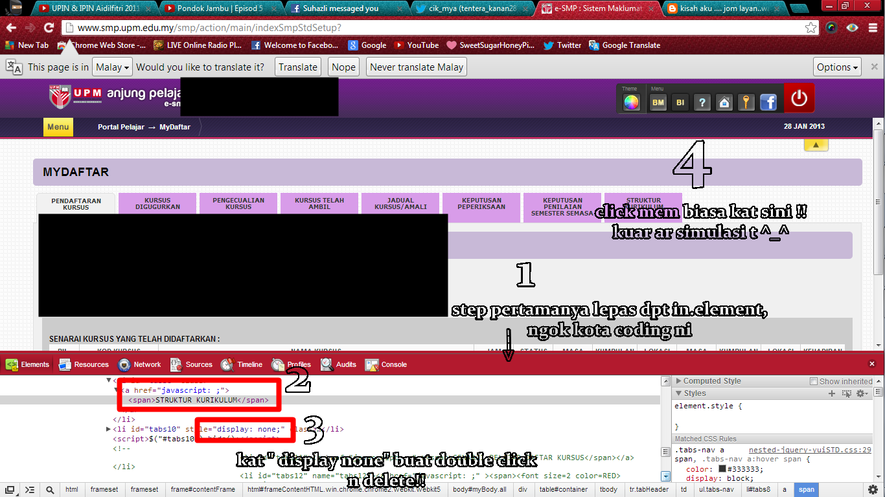Close the DevTools panel
The image size is (885, 497).
point(872,364)
